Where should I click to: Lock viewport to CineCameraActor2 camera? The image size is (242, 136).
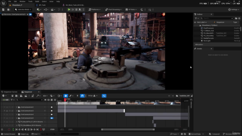[52, 107]
